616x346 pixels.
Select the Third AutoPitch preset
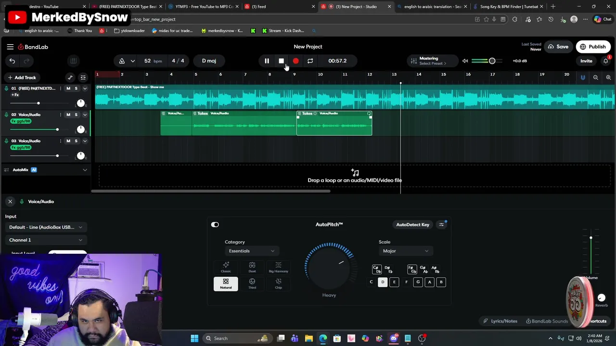(x=252, y=284)
